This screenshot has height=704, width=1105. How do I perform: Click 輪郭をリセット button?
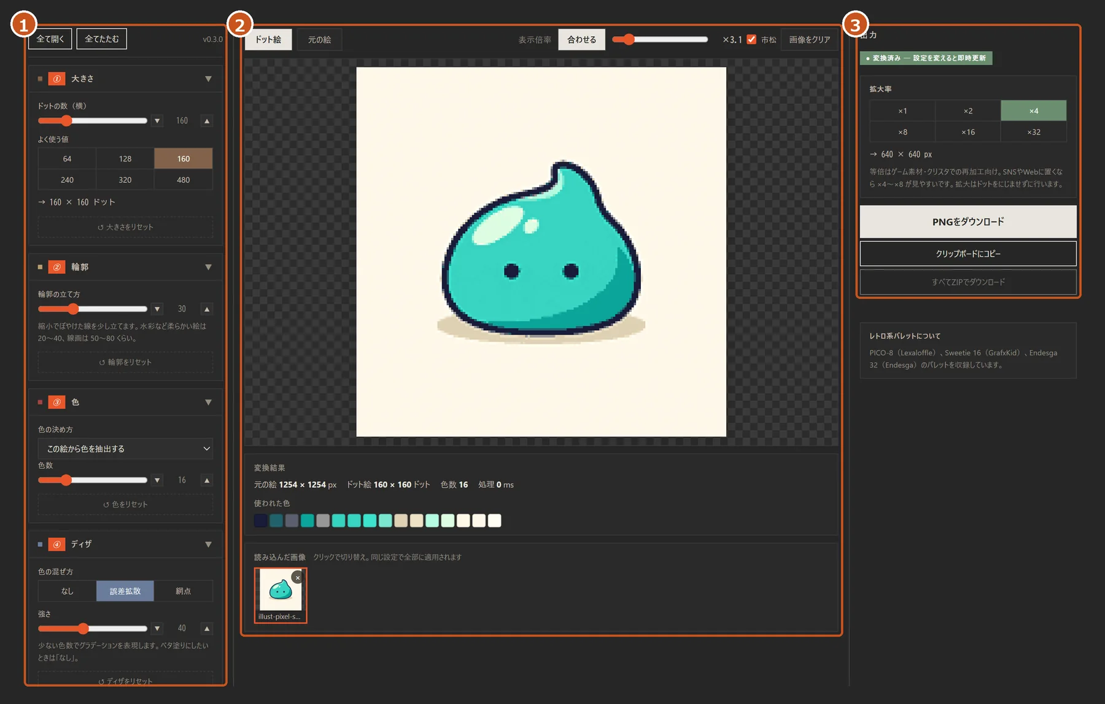coord(125,362)
